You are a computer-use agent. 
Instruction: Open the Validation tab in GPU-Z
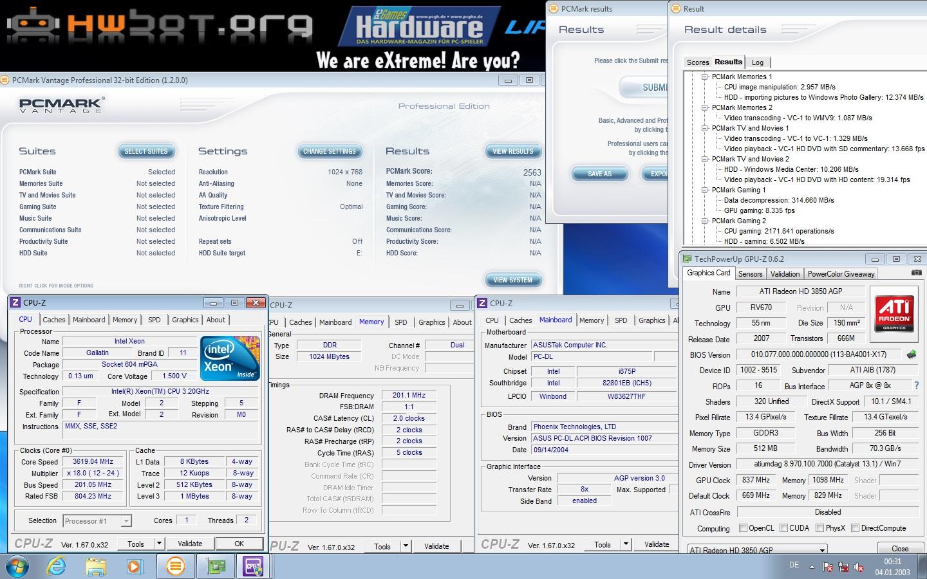785,273
